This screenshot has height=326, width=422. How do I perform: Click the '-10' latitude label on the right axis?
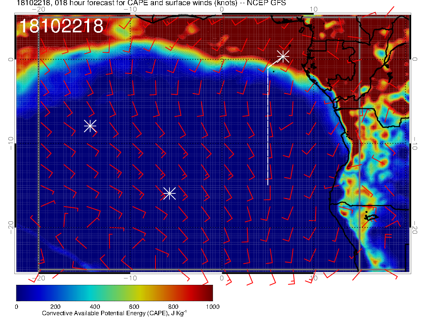tap(415, 143)
